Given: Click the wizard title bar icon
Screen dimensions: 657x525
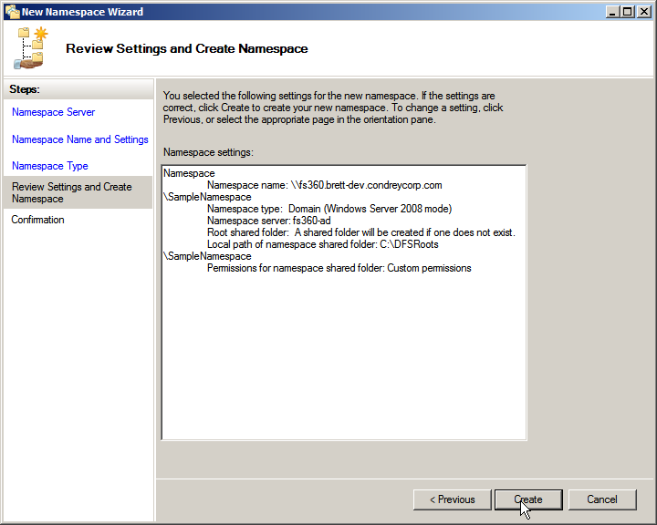Looking at the screenshot, I should [13, 12].
